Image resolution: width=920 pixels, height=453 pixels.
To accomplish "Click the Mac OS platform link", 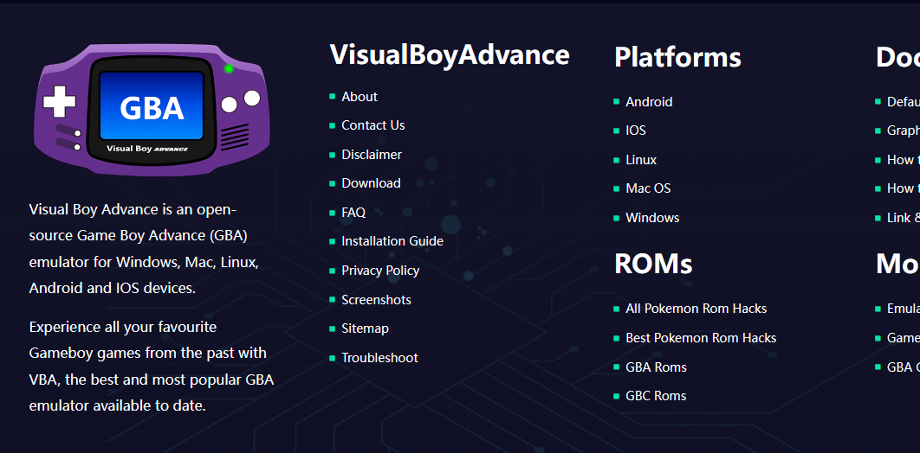I will [648, 188].
